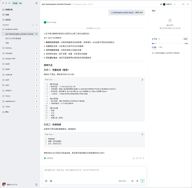Viewport: 192px width, 188px height.
Task: Open the new task item in sidebar
Action: (8, 10)
